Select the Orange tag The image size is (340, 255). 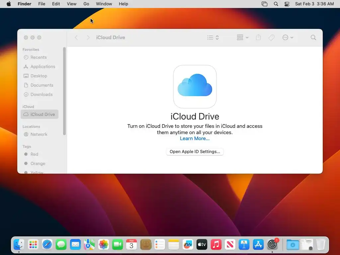[x=40, y=163]
